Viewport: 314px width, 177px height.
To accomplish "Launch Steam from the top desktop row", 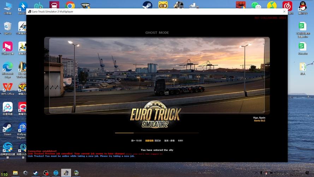I will click(147, 5).
